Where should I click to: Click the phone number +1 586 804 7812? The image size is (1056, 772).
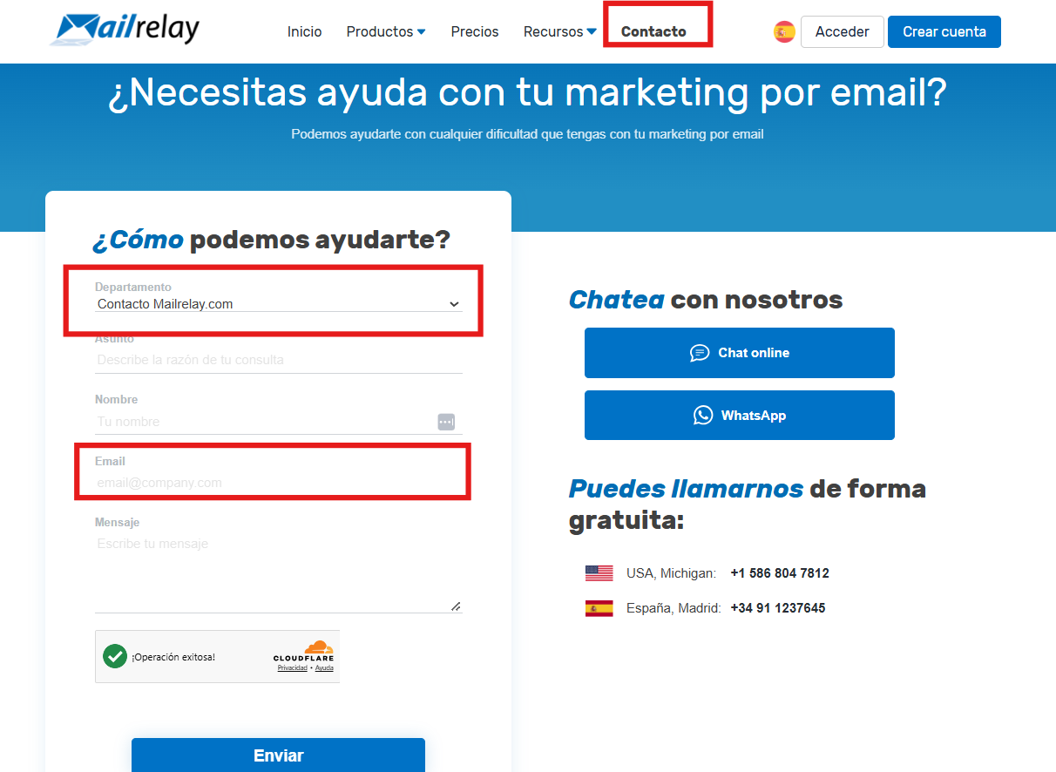tap(780, 573)
